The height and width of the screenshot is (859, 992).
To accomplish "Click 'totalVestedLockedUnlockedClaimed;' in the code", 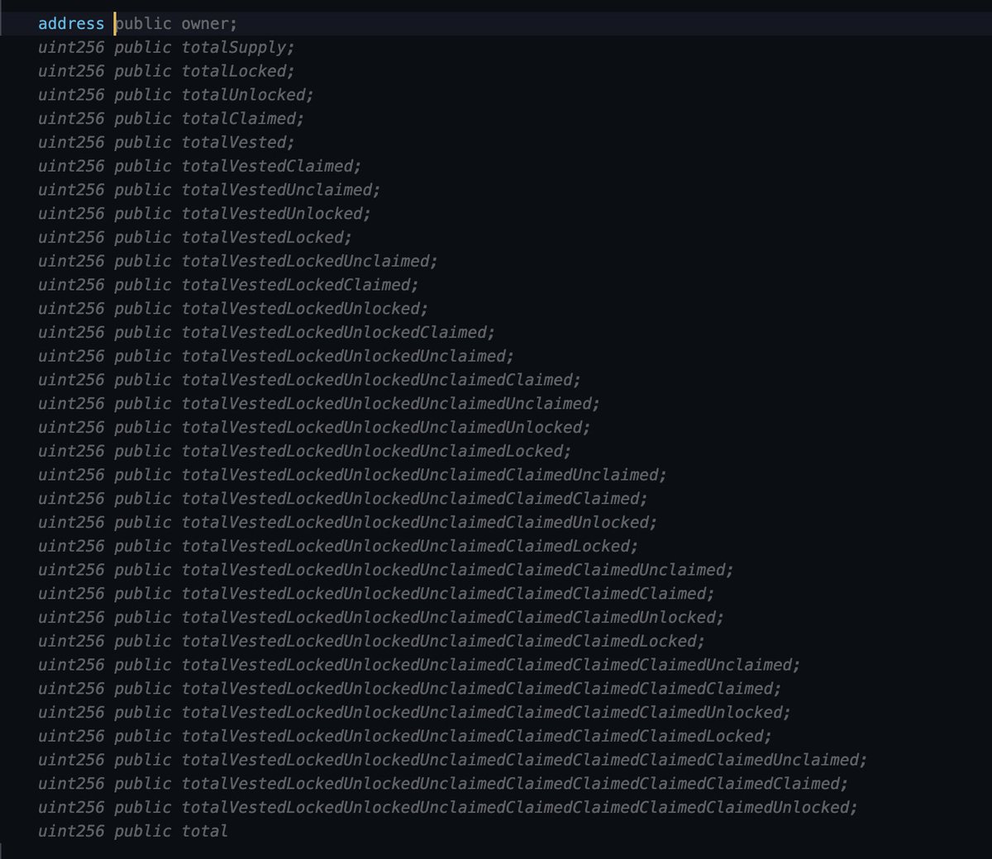I will coord(339,332).
